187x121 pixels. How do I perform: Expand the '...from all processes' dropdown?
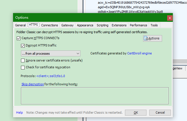coord(51,54)
